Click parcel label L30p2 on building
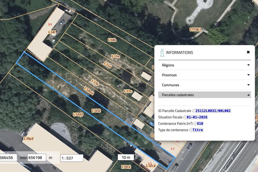The height and width of the screenshot is (172, 258). pos(28,139)
